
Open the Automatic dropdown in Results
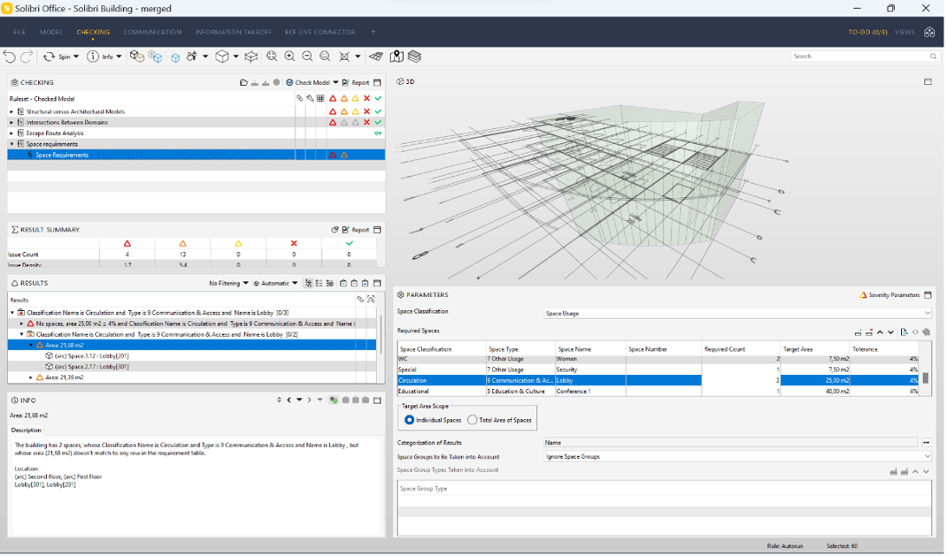275,284
